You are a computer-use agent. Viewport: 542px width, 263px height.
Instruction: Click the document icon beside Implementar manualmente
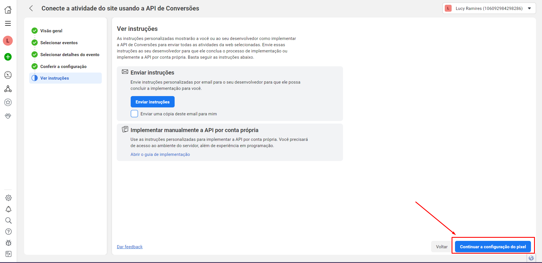click(x=125, y=129)
